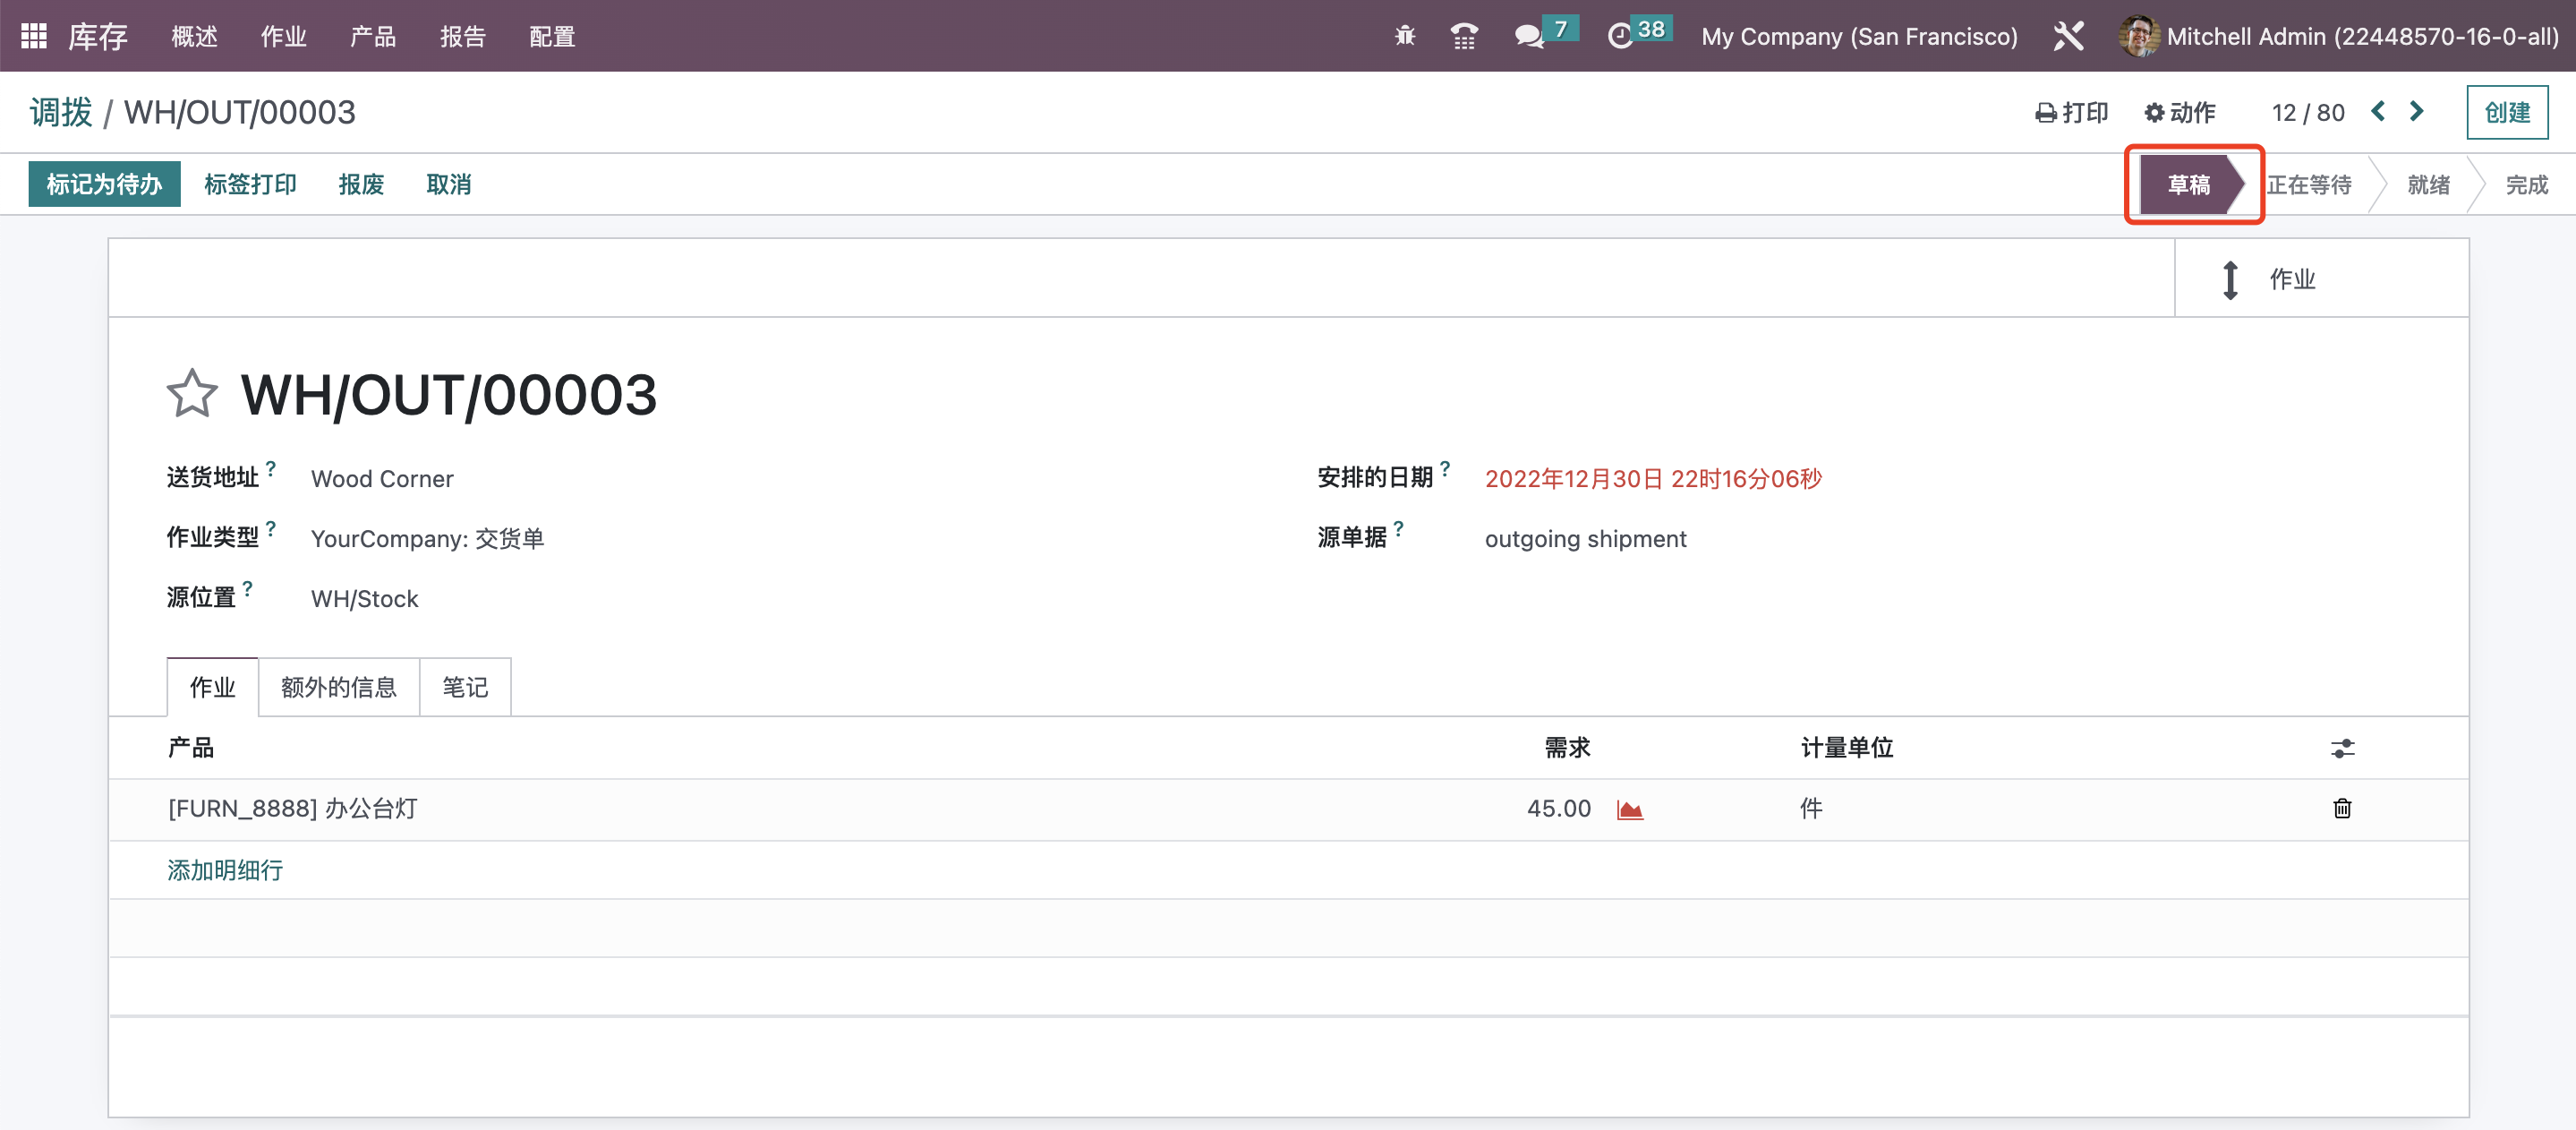Open the 动作 action dropdown

point(2180,112)
